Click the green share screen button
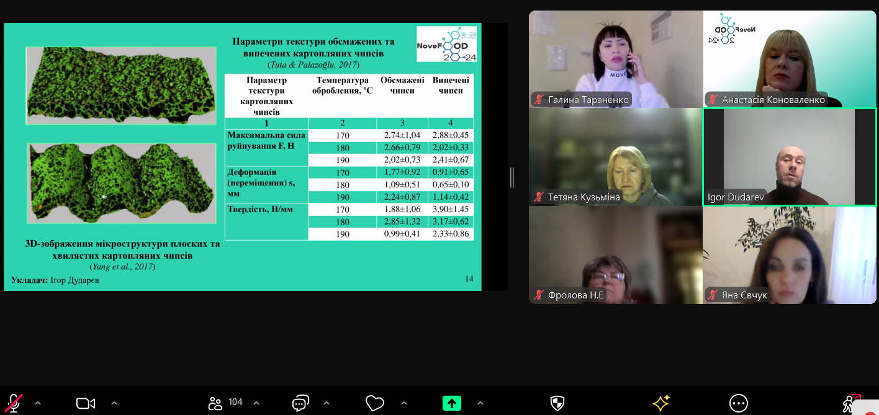This screenshot has width=879, height=415. (x=451, y=403)
